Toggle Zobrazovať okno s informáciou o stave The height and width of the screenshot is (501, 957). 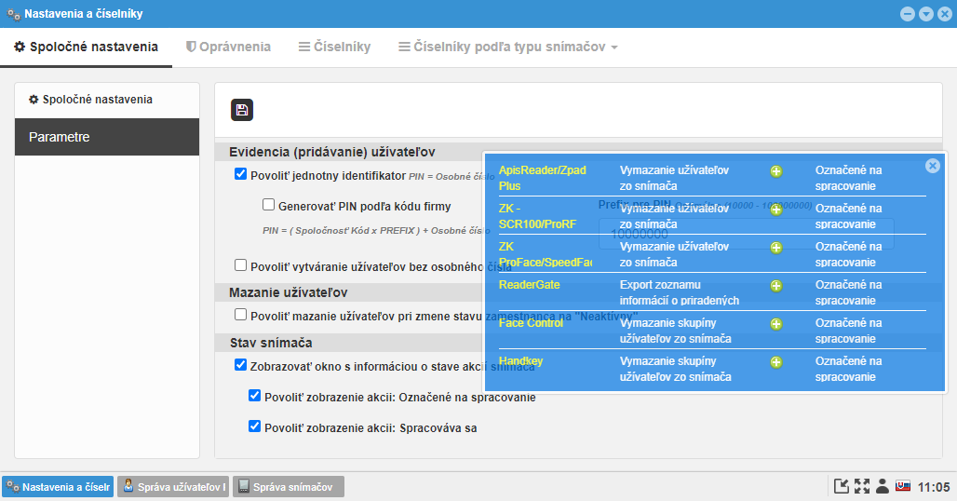(240, 365)
